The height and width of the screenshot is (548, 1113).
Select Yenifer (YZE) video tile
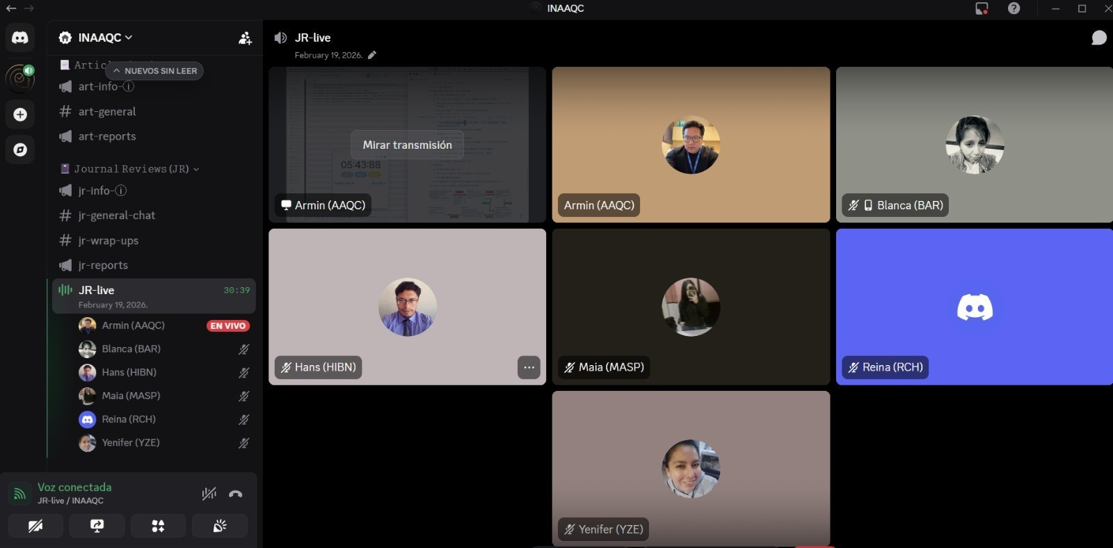click(x=690, y=467)
